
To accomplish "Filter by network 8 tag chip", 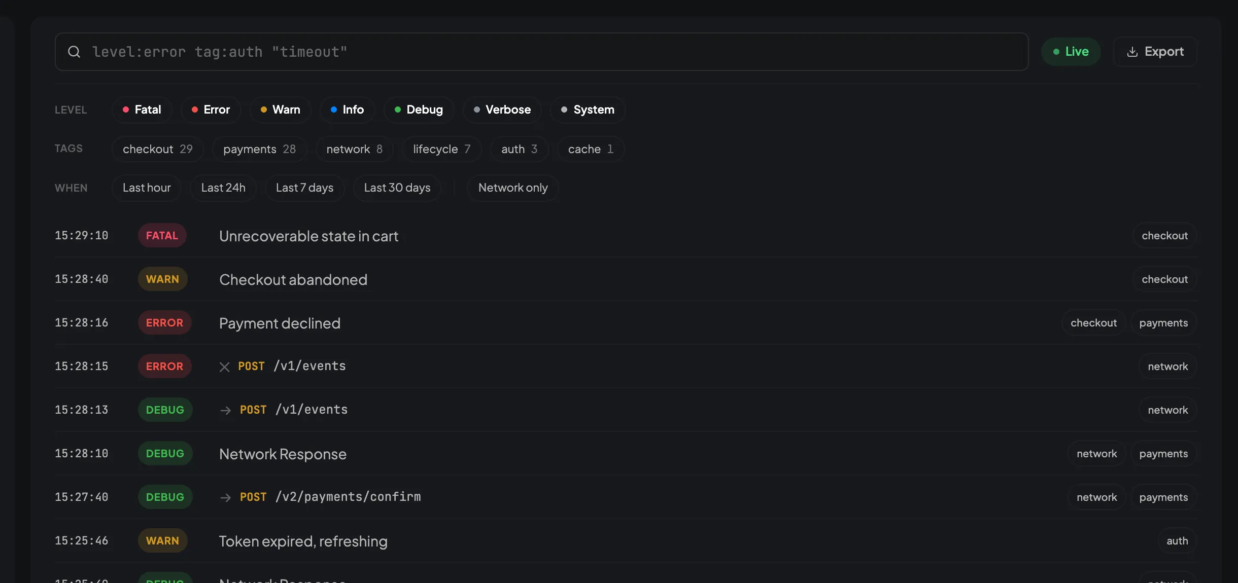I will coord(355,149).
